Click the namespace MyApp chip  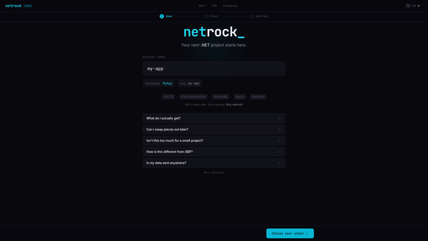(x=158, y=84)
